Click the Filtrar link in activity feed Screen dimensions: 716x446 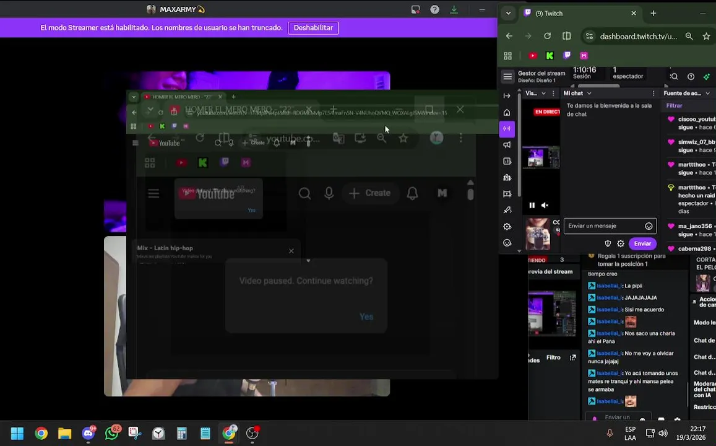(x=674, y=105)
